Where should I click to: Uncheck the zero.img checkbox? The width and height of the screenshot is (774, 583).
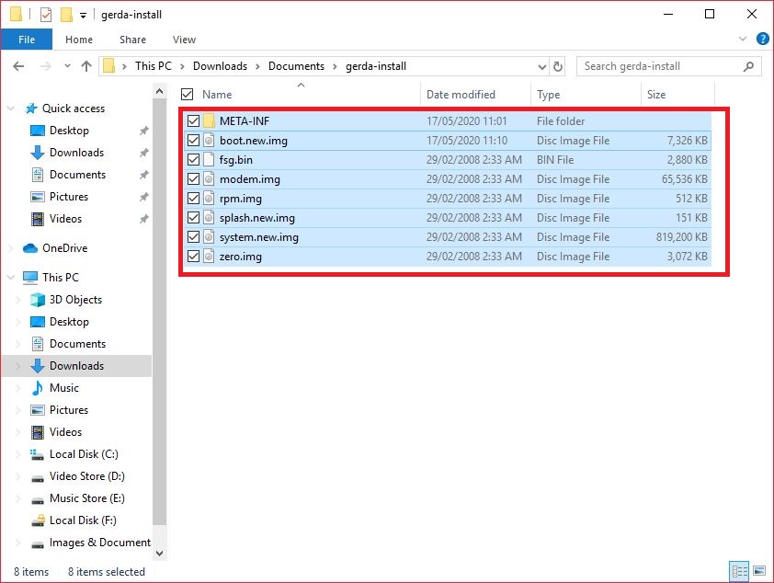point(193,257)
